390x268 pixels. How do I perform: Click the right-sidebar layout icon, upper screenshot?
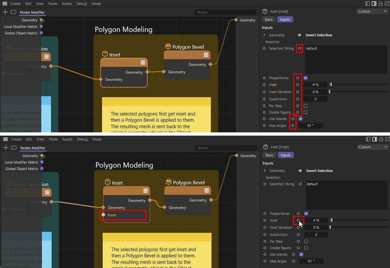tap(374, 4)
